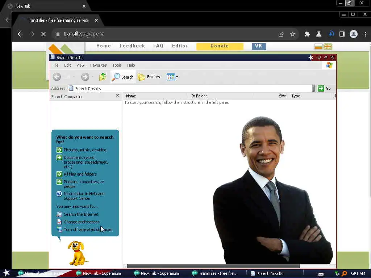Viewport: 371px width, 278px height.
Task: Click the Address bar field
Action: (191, 88)
